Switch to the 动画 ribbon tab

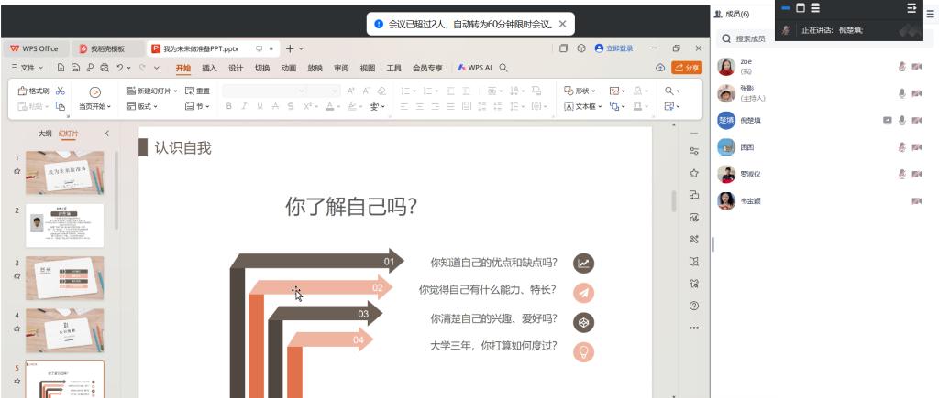coord(289,68)
